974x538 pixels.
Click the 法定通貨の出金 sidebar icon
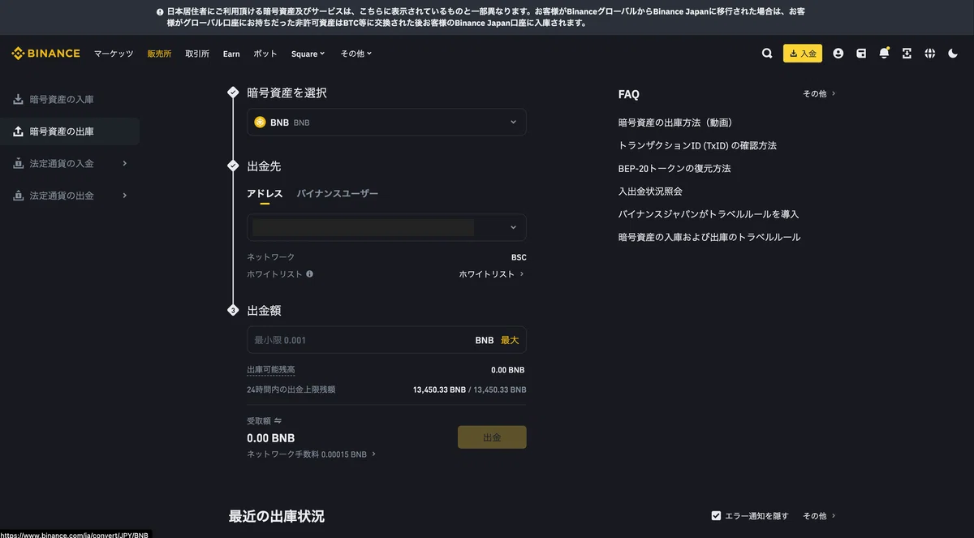18,196
